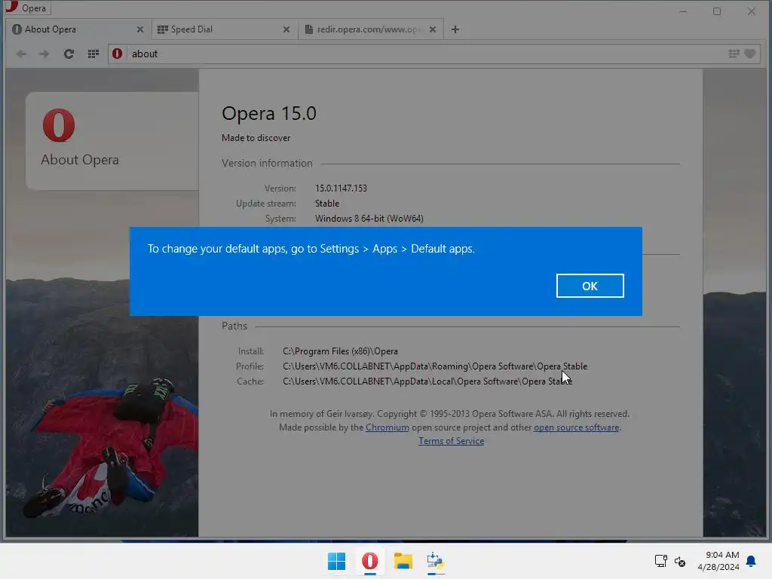This screenshot has width=772, height=579.
Task: Click the installer icon in taskbar
Action: [435, 561]
